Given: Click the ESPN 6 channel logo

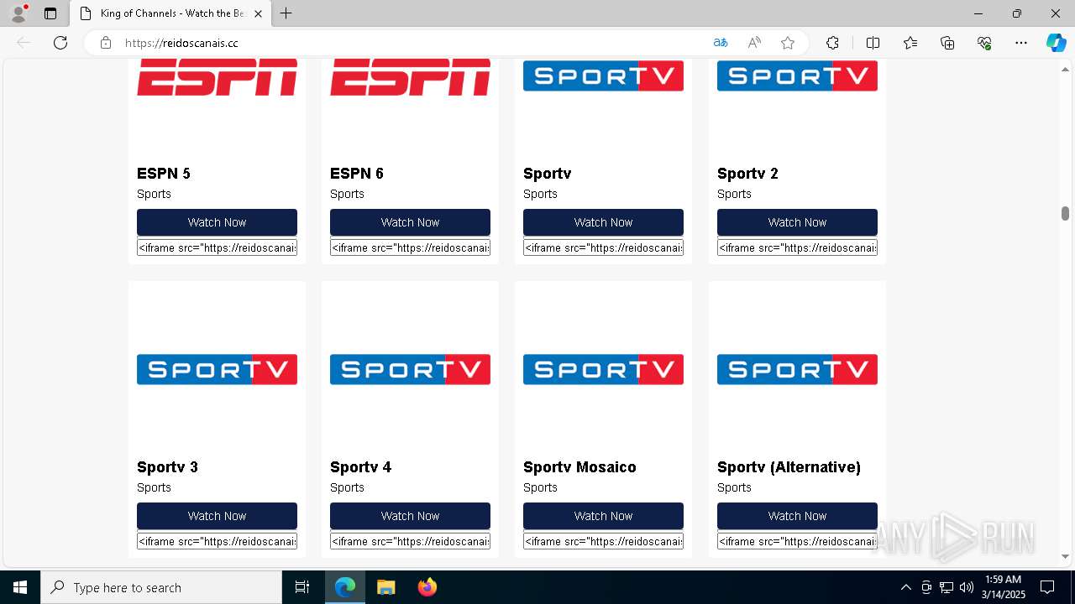Looking at the screenshot, I should [410, 77].
